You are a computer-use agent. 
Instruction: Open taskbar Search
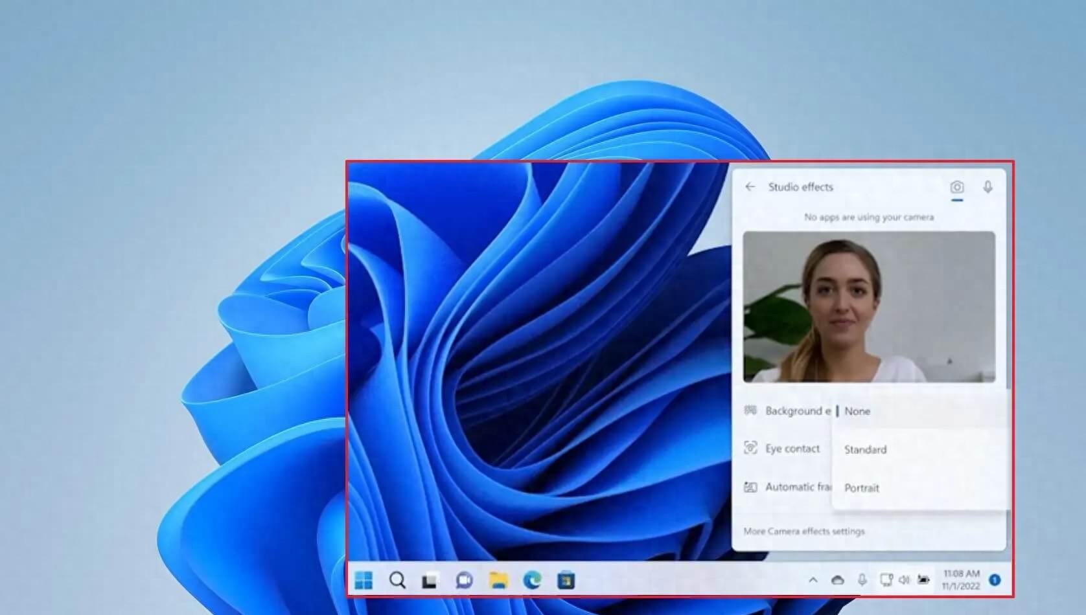397,580
